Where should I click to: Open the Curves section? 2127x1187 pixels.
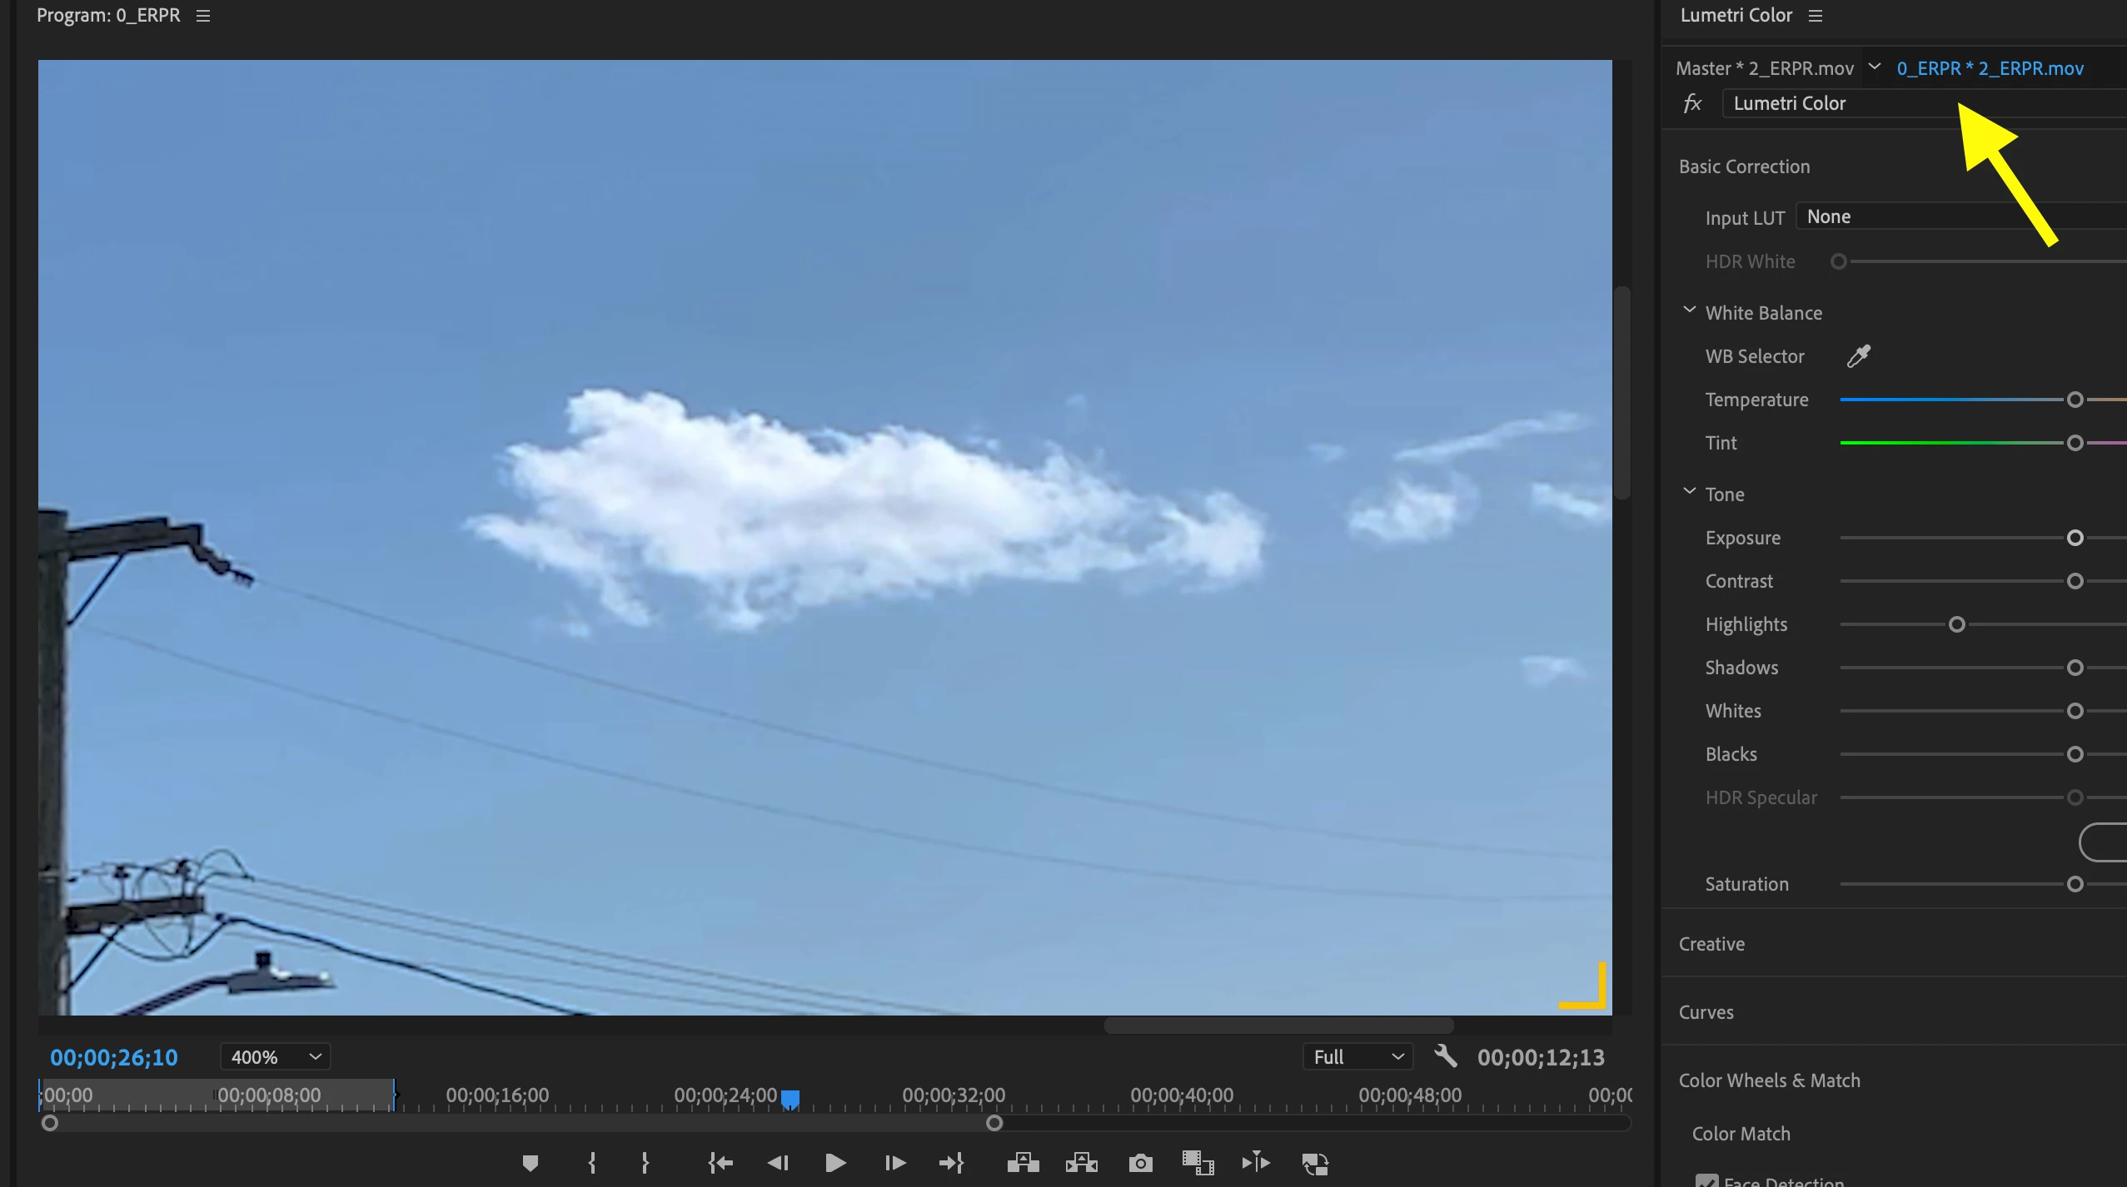[1706, 1012]
